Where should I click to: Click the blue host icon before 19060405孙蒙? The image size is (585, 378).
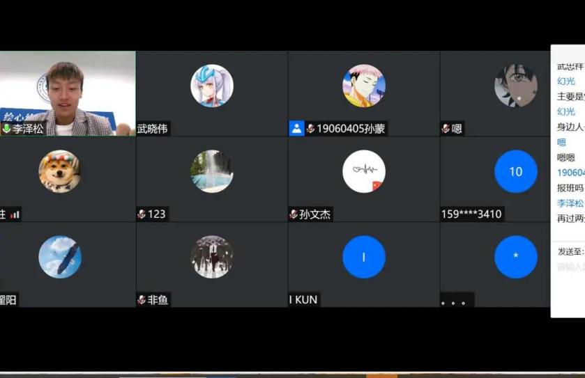297,129
